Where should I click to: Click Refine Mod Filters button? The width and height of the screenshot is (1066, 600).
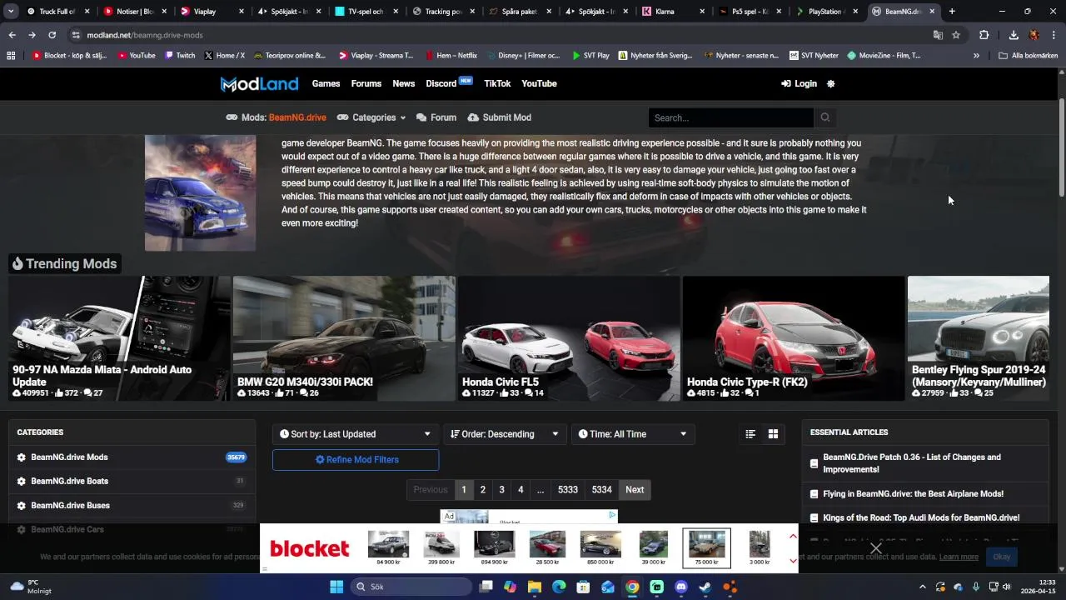[356, 460]
